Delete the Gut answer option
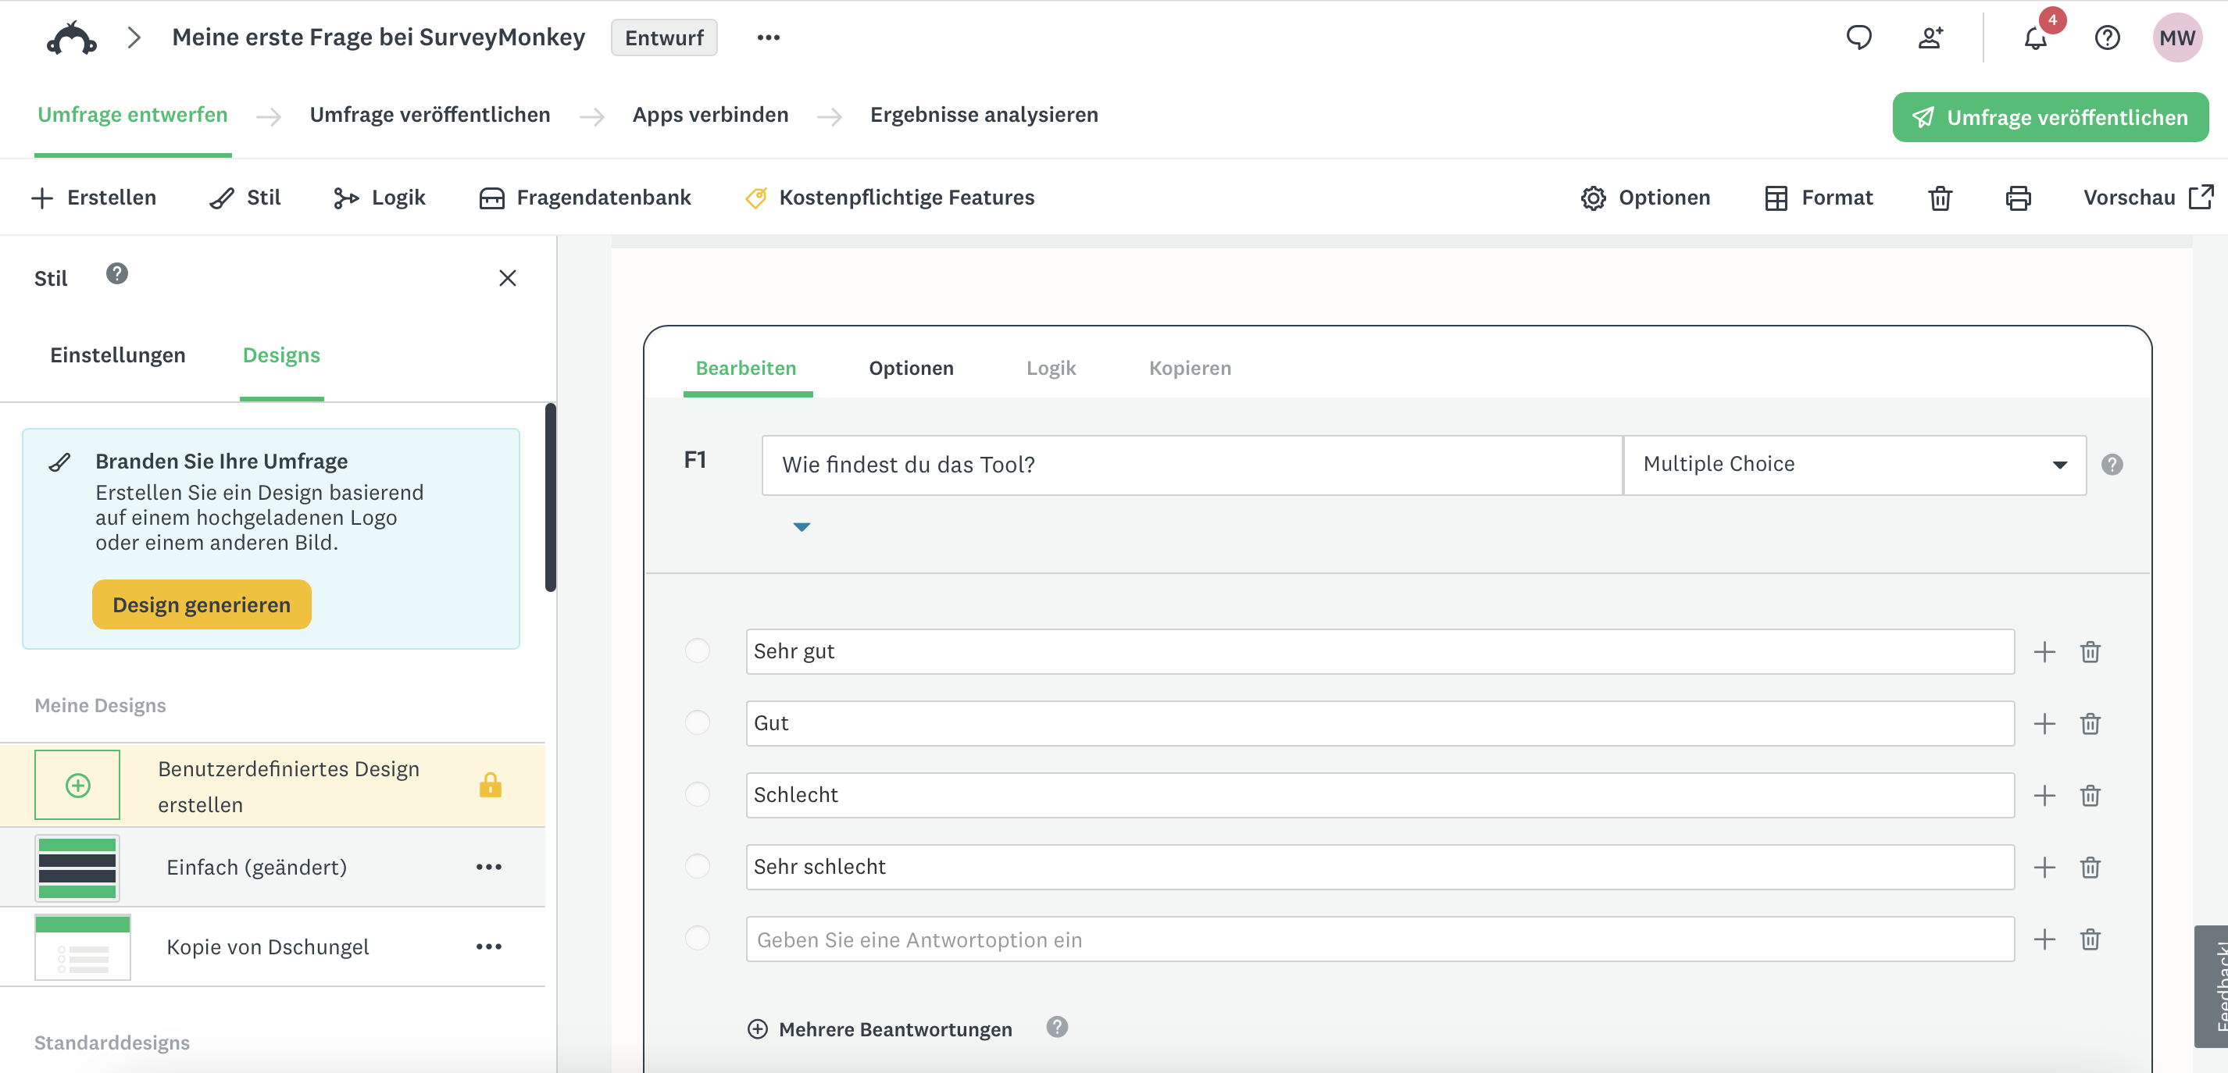 (x=2091, y=724)
